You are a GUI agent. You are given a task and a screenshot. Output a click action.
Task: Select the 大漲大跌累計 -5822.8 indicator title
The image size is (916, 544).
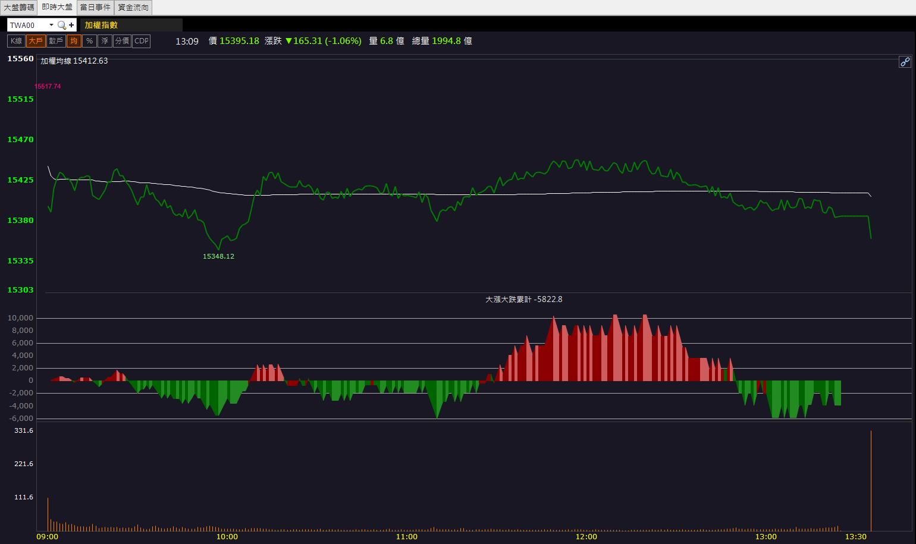tap(524, 299)
